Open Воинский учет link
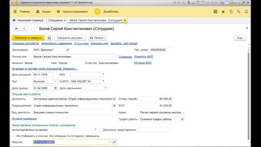261x147 pixels. (x=100, y=43)
